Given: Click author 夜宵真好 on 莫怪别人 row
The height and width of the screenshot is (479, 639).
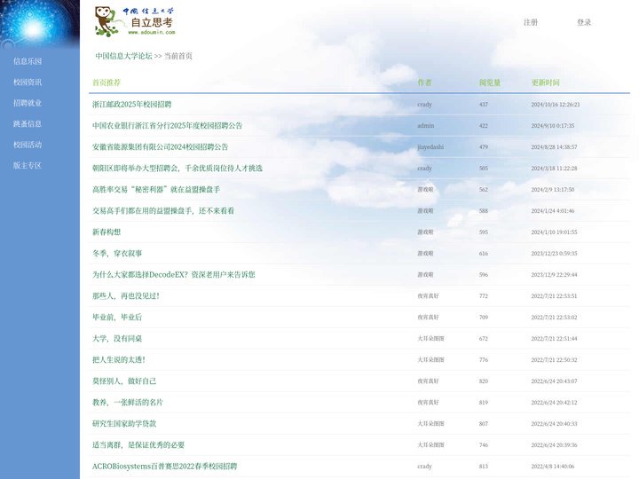Looking at the screenshot, I should tap(428, 381).
